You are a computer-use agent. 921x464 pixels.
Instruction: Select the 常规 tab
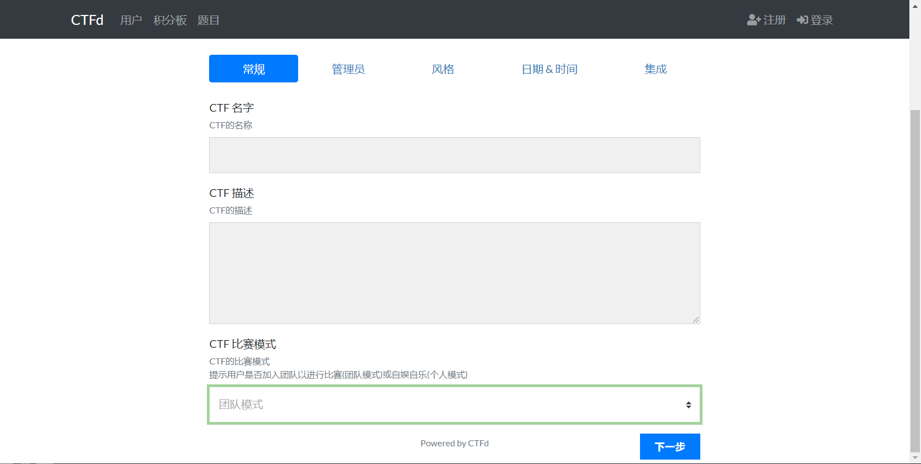(x=253, y=69)
